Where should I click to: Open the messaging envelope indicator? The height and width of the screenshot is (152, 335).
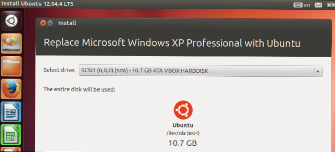[x=318, y=5]
